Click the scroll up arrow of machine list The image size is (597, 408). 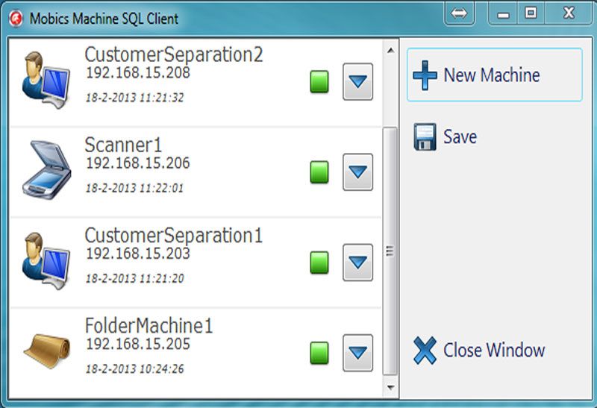coord(390,50)
